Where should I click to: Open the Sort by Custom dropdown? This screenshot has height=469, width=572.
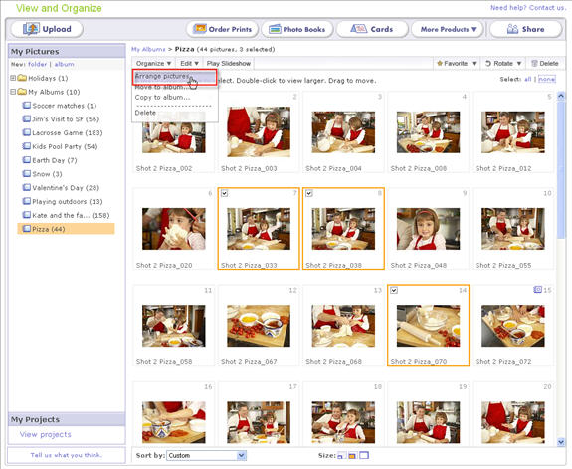click(x=207, y=455)
